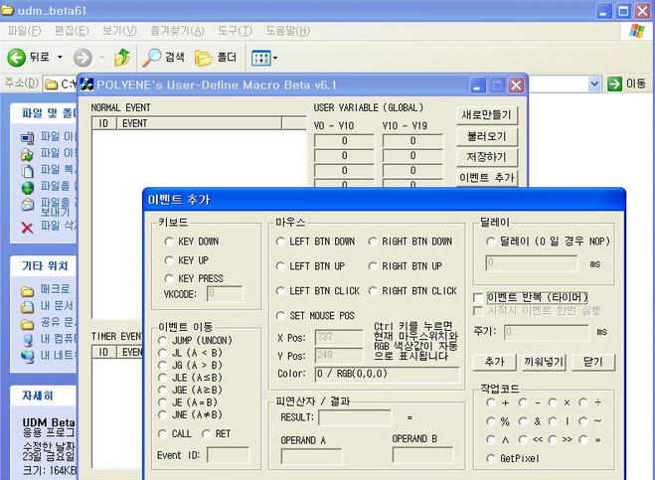
Task: Select KEY DOWN radio button
Action: 169,241
